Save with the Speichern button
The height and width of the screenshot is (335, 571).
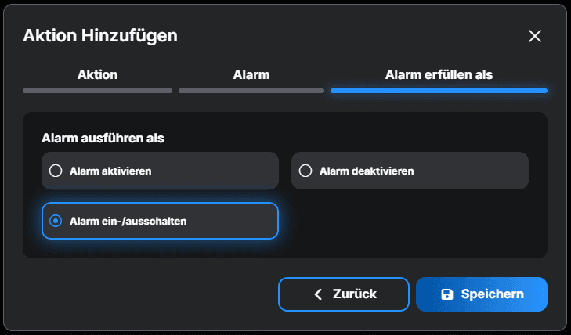click(x=481, y=294)
